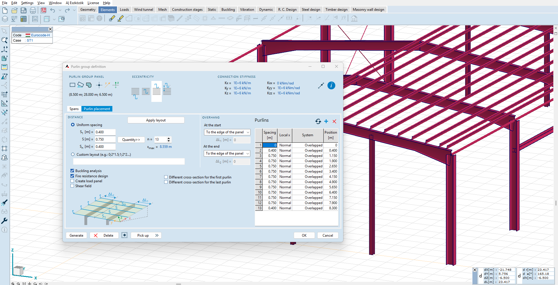
Task: Click the asterisk select-all icon beside Delete
Action: [x=125, y=235]
